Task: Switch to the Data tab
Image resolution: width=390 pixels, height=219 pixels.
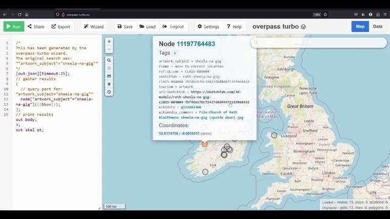Action: pyautogui.click(x=377, y=27)
